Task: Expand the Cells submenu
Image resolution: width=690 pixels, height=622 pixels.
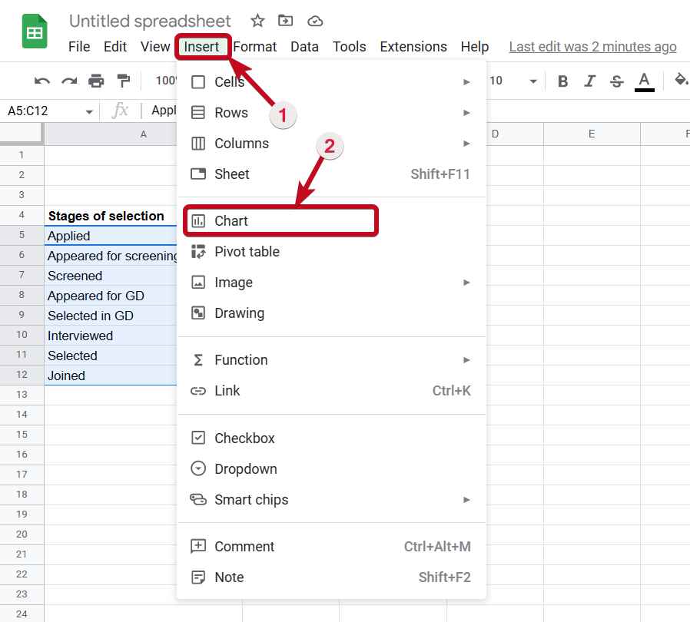Action: pos(331,82)
